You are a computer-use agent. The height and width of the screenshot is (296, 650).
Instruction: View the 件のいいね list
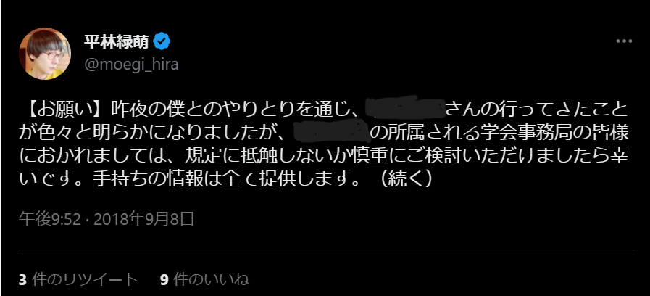211,279
